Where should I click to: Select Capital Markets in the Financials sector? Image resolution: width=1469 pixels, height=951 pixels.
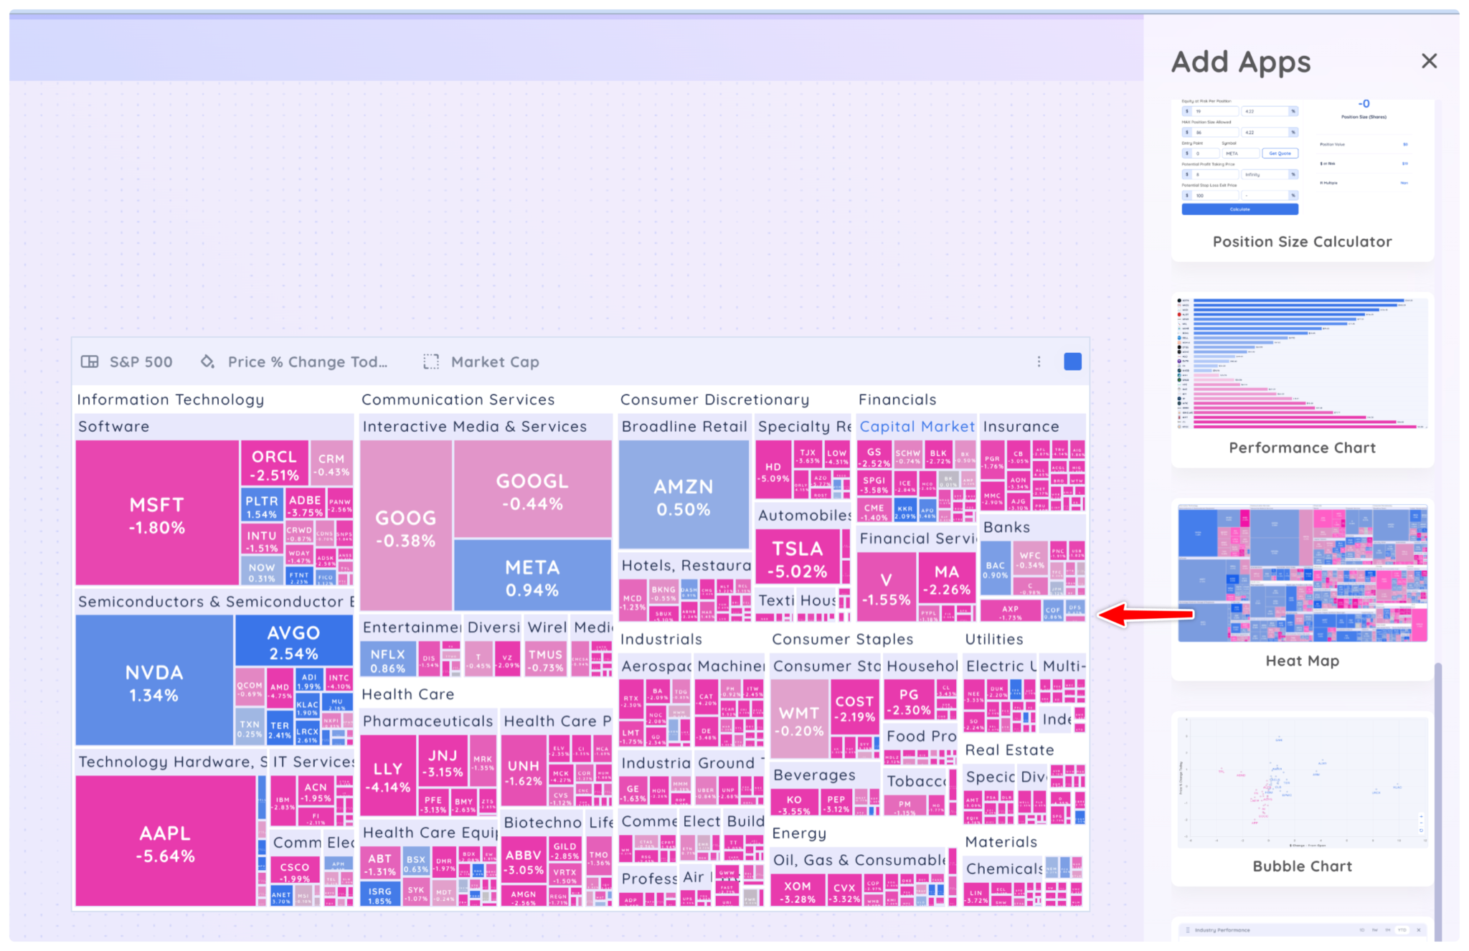(x=916, y=426)
